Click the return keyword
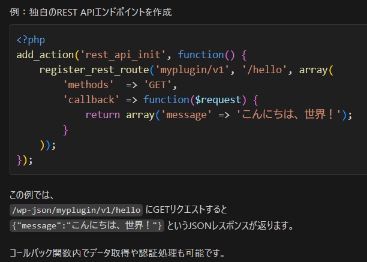The height and width of the screenshot is (262, 367). pos(103,115)
